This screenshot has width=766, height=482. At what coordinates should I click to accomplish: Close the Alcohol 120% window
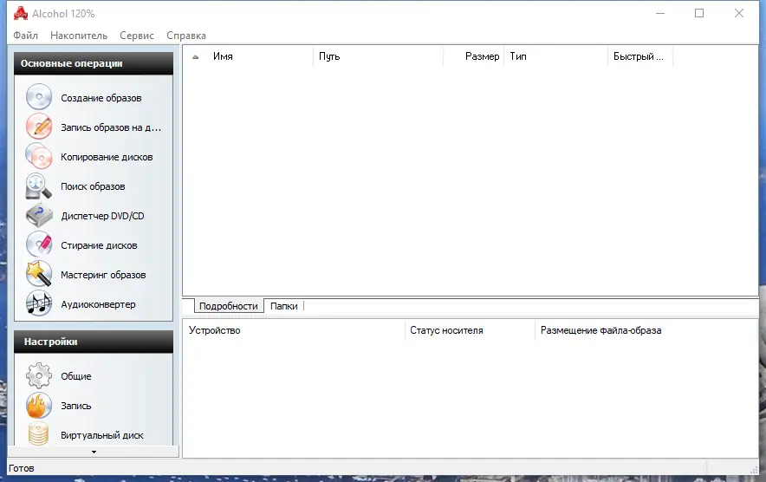(x=738, y=13)
